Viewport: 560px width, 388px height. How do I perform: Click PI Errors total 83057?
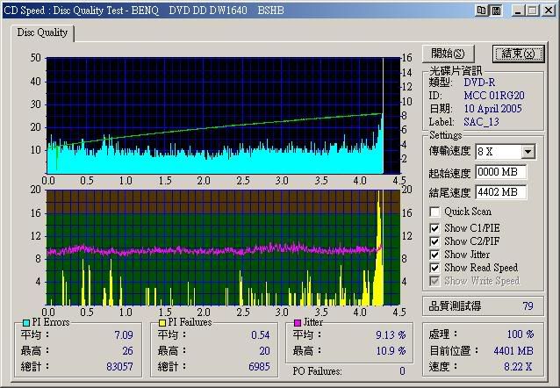[x=119, y=367]
